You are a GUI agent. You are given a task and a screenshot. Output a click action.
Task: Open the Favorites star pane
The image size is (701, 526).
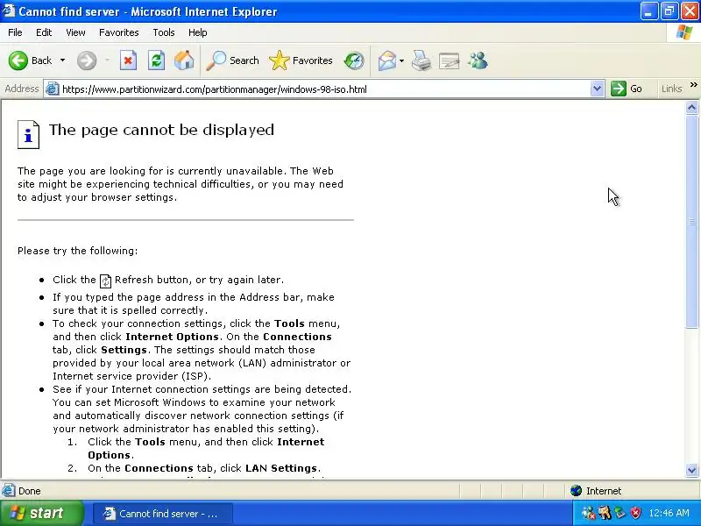point(301,60)
